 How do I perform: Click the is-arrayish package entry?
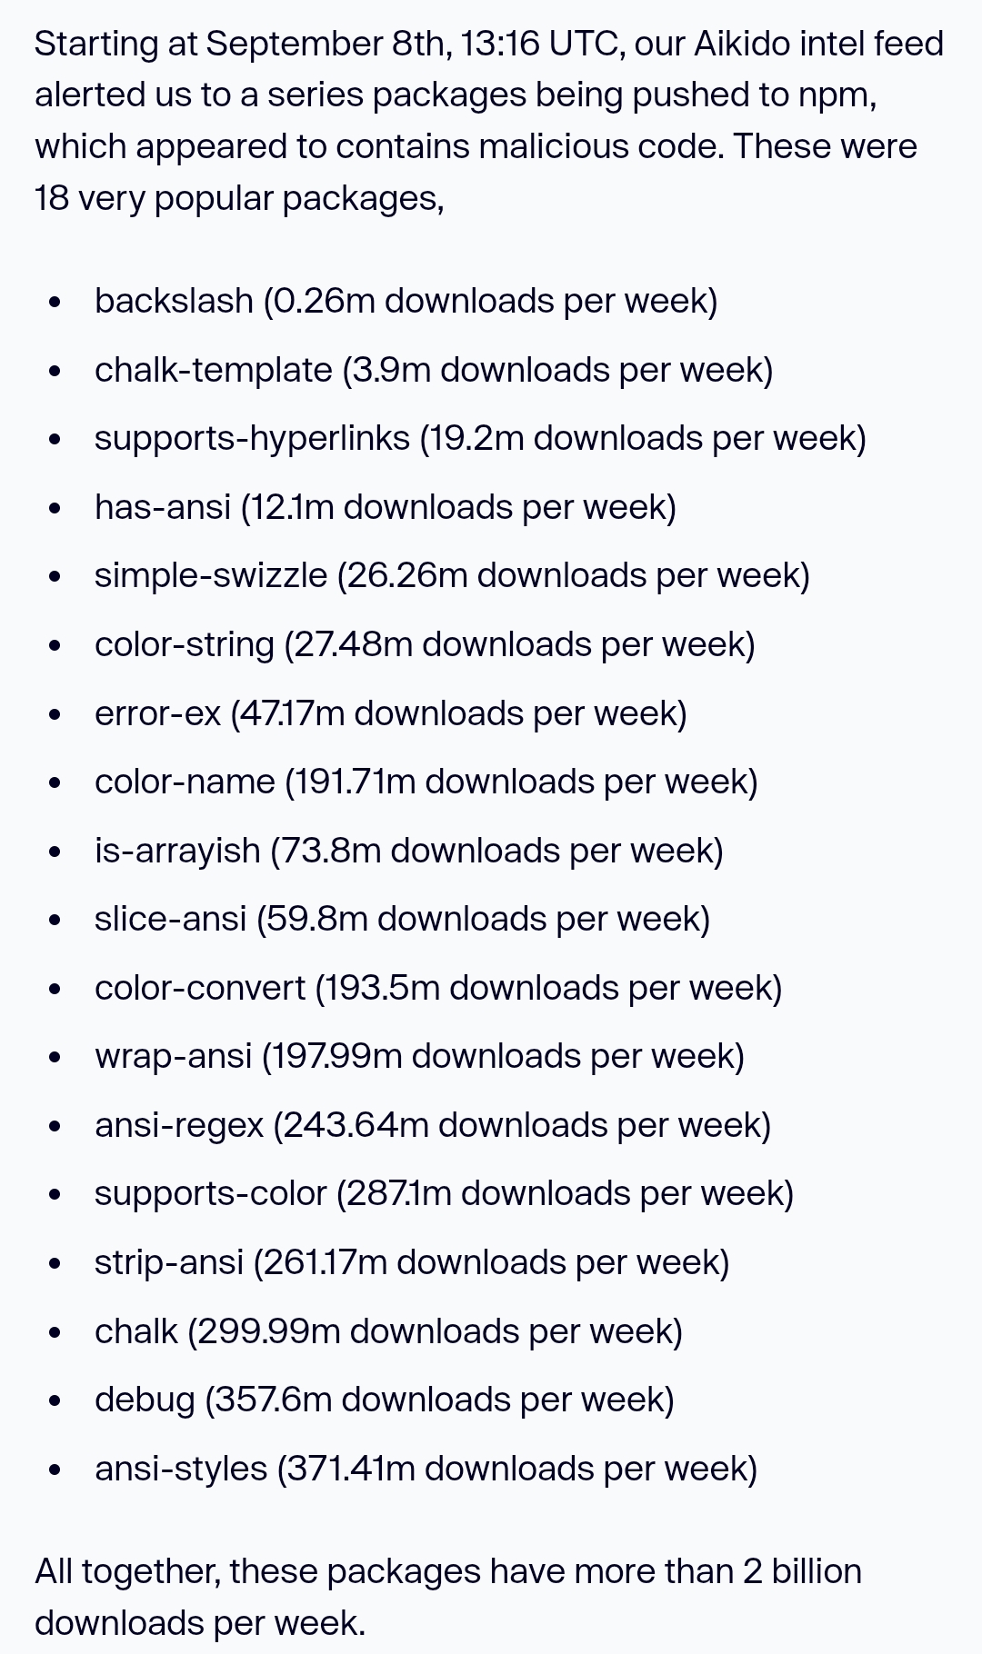[x=409, y=851]
